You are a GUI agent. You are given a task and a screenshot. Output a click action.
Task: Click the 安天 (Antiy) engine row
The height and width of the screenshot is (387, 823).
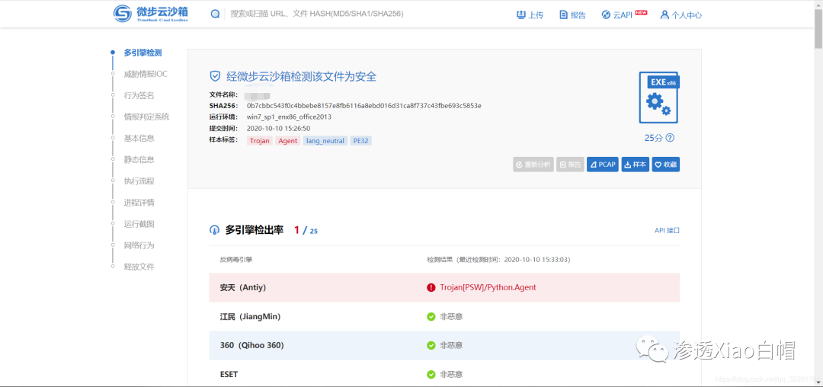coord(444,287)
